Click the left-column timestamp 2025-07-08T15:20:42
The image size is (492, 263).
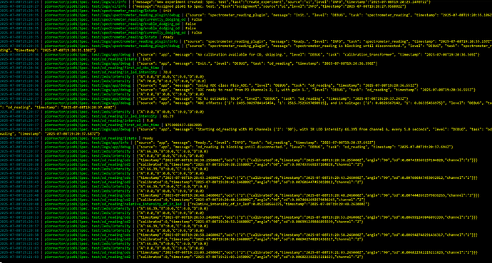pyautogui.click(x=19, y=169)
